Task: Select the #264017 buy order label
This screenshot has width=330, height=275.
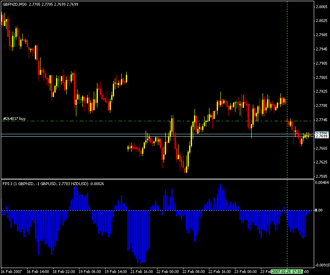Action: click(14, 118)
